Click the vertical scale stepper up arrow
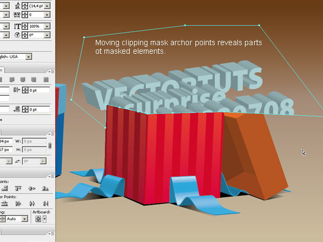Screen dimensions: 323x242 click(25, 25)
